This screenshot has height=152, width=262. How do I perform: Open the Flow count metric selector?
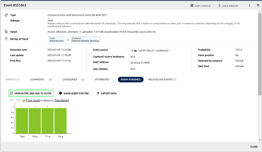[x=33, y=100]
